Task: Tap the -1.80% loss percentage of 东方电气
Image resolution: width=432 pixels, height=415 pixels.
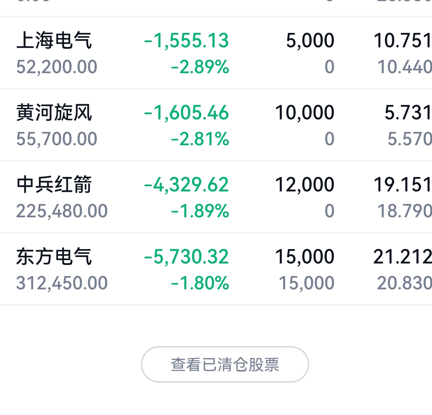Action: tap(200, 283)
